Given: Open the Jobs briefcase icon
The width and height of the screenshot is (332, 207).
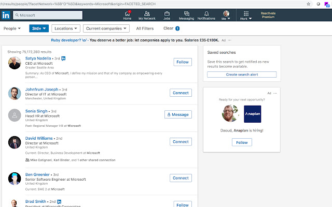Looking at the screenshot, I should coord(167,13).
